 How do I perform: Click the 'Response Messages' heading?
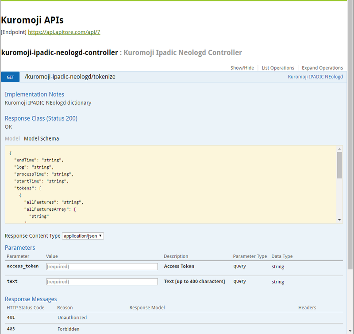point(31,299)
